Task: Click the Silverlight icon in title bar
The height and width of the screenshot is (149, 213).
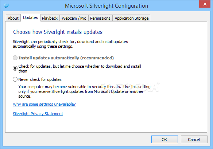Action: coord(6,5)
